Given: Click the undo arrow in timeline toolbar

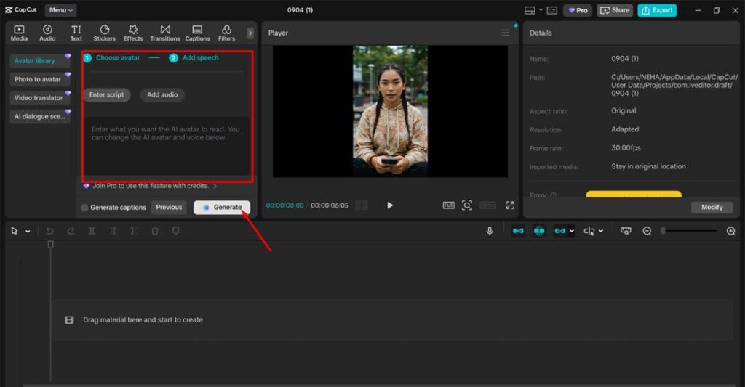Looking at the screenshot, I should (x=50, y=231).
